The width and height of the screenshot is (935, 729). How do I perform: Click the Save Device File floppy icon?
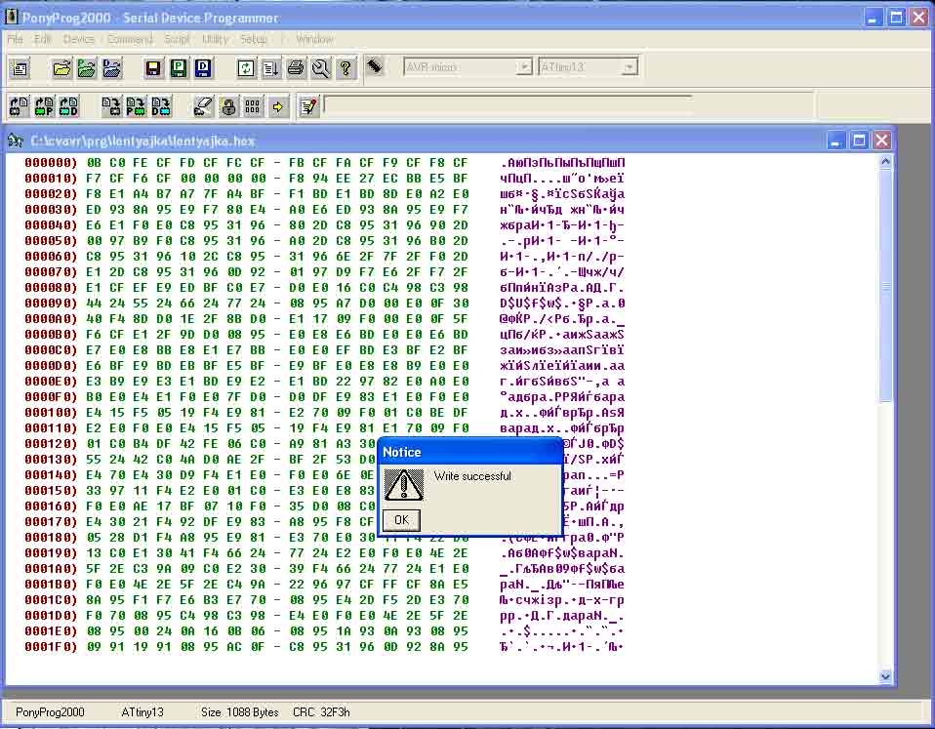pyautogui.click(x=153, y=68)
